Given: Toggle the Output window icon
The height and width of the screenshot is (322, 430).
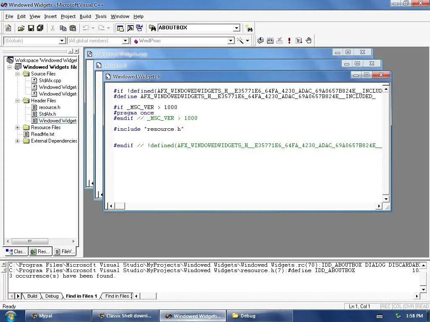Looking at the screenshot, I should [x=130, y=28].
